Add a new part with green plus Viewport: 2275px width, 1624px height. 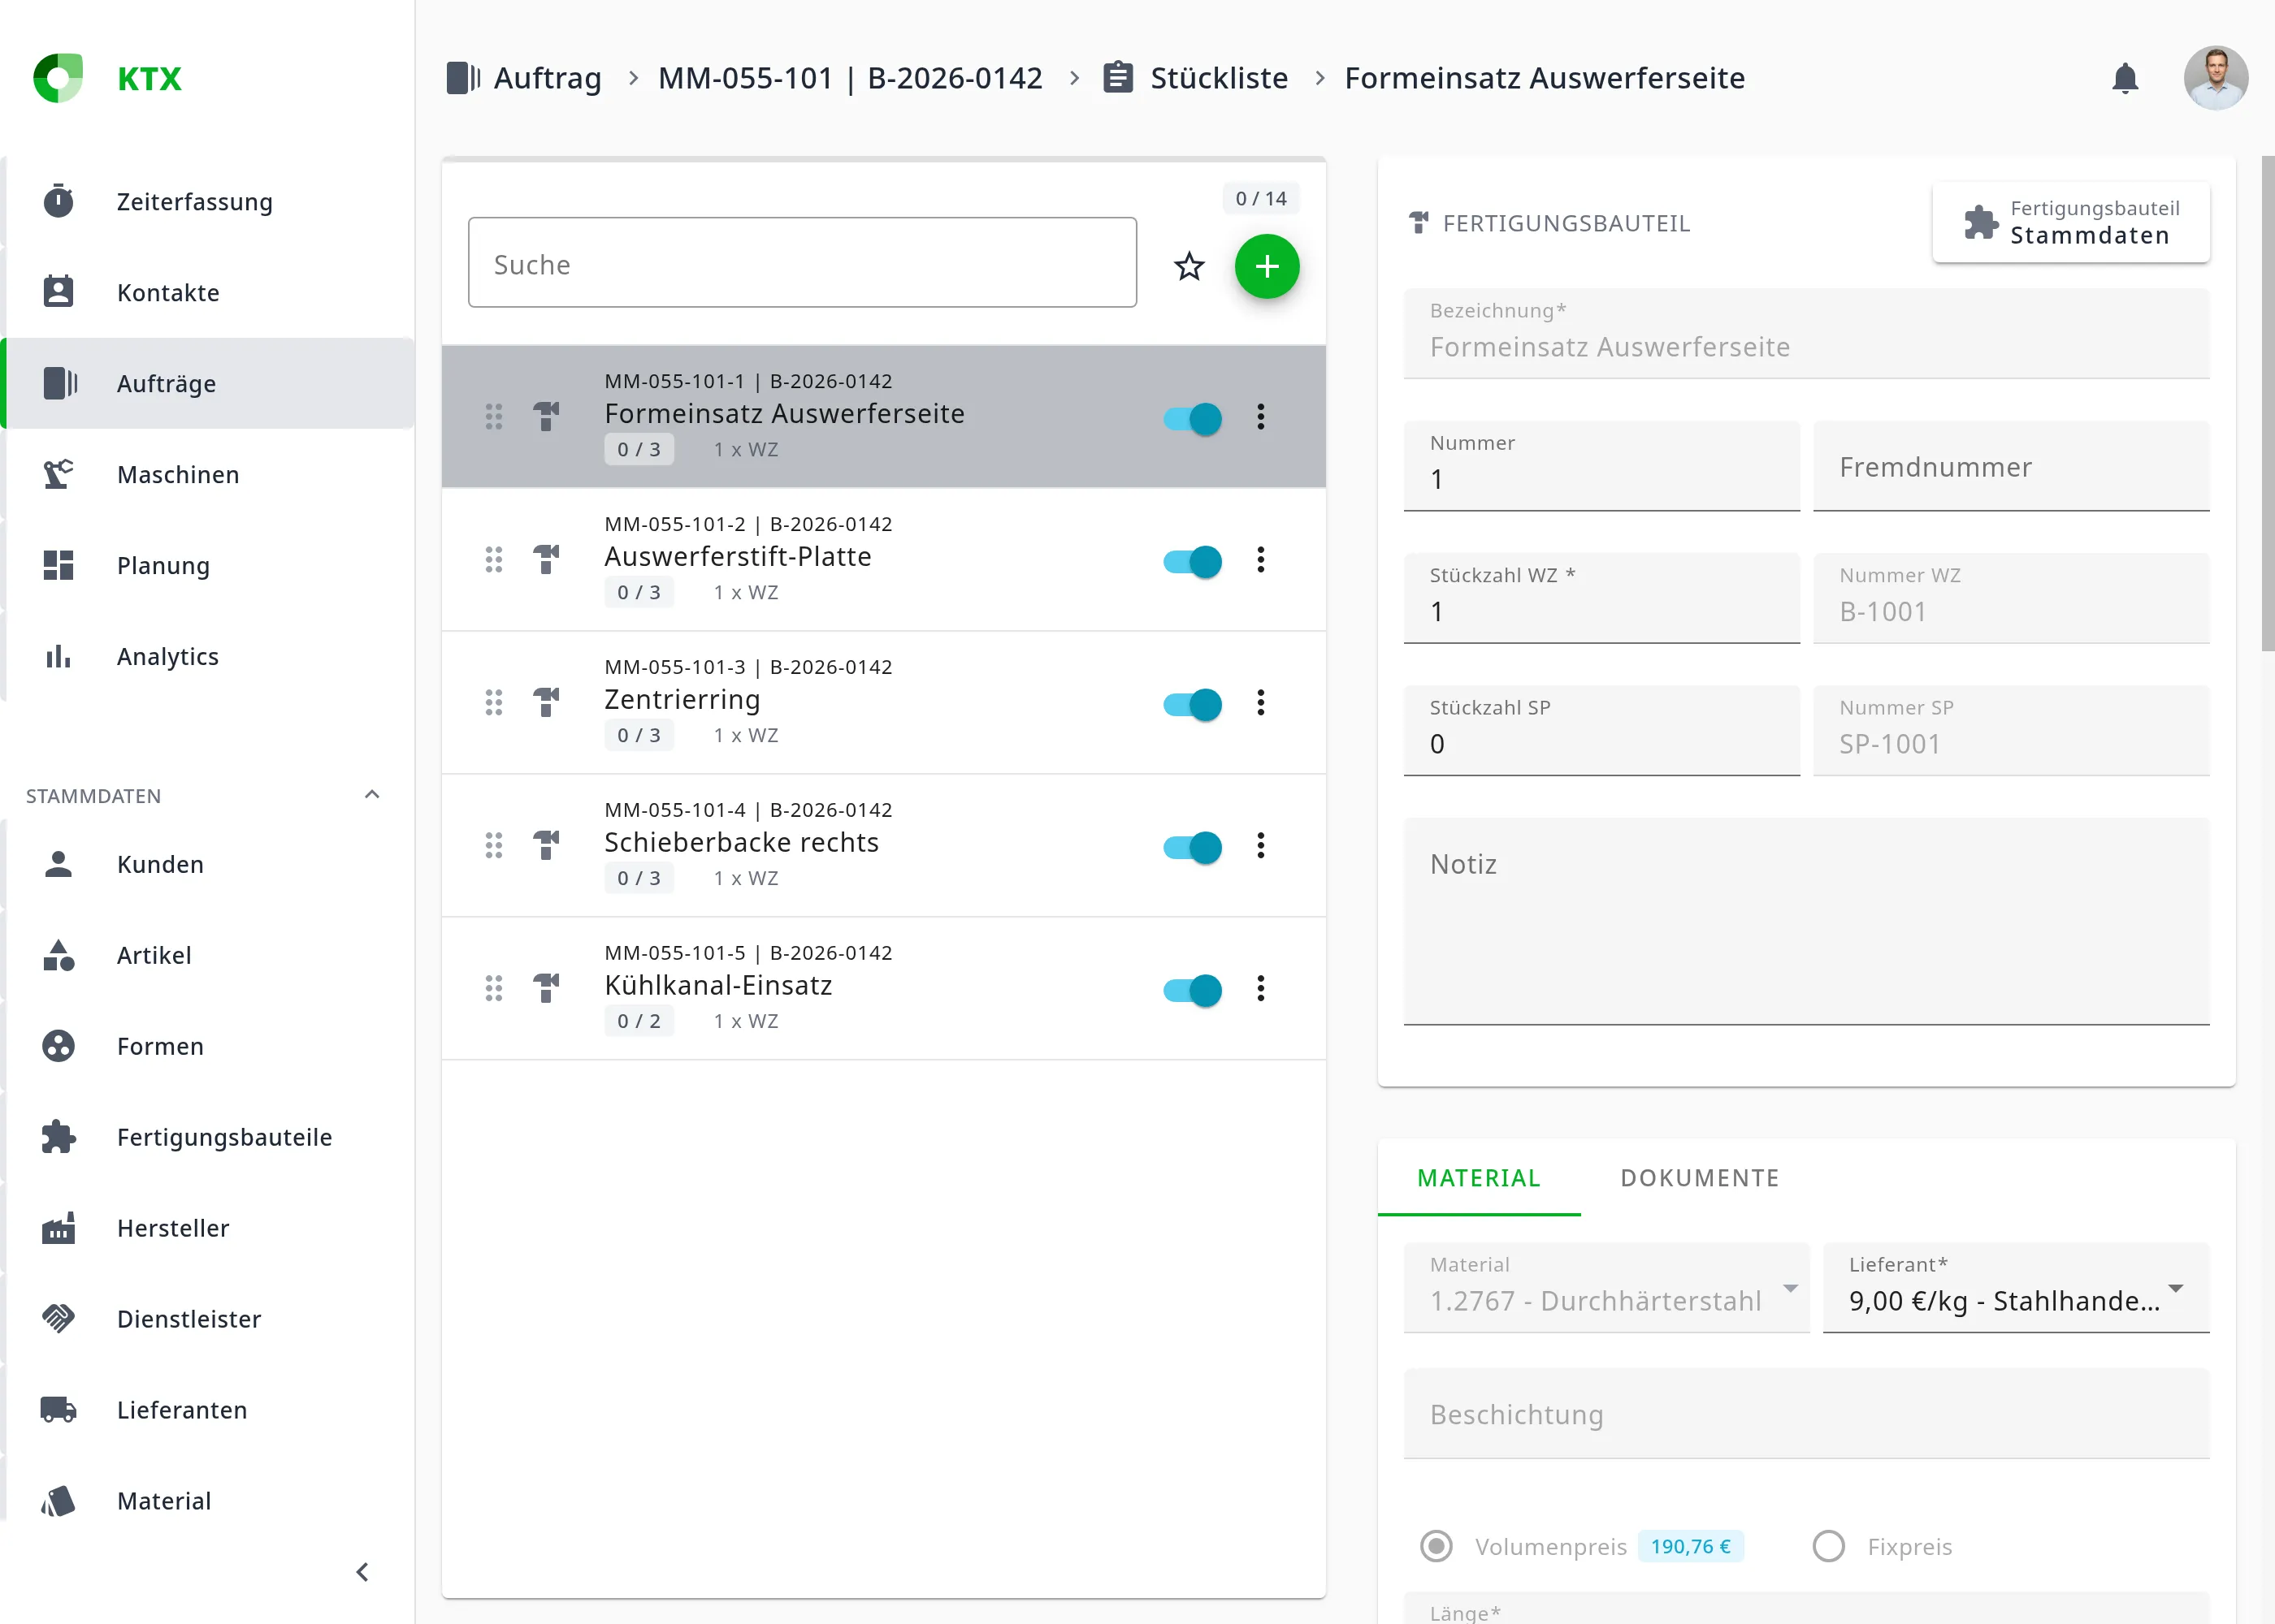click(x=1267, y=266)
